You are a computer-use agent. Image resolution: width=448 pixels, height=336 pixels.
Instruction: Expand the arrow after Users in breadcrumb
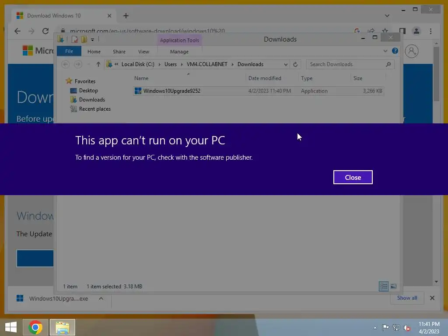(182, 65)
